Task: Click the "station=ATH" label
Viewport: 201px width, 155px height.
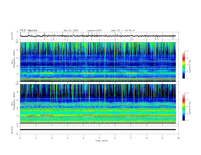Action: coord(94,30)
